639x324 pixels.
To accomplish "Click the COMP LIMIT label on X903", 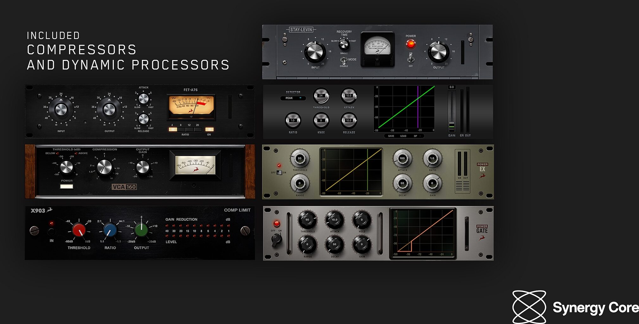I will (237, 210).
